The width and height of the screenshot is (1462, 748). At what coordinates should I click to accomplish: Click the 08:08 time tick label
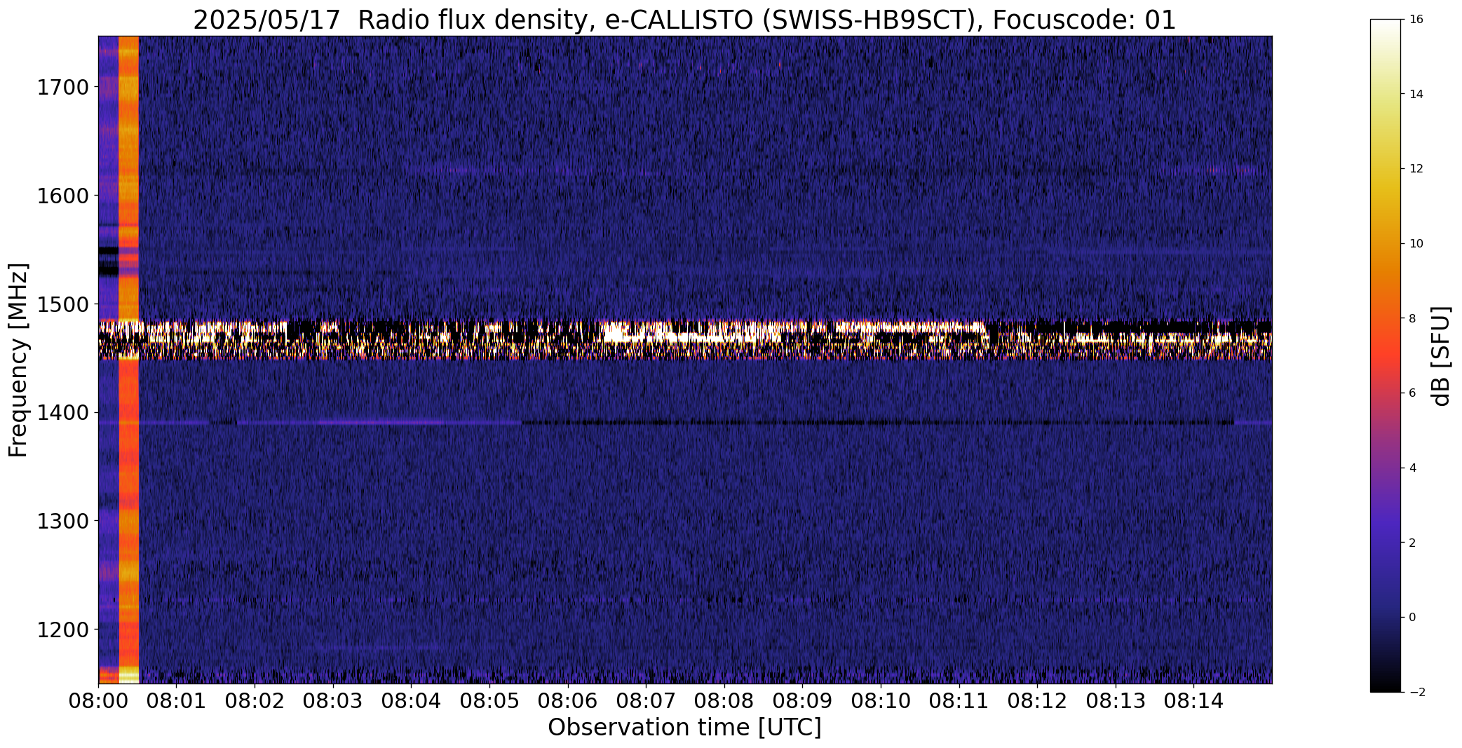click(724, 701)
